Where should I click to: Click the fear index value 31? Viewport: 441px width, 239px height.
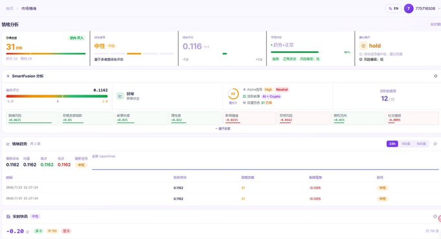pos(10,47)
